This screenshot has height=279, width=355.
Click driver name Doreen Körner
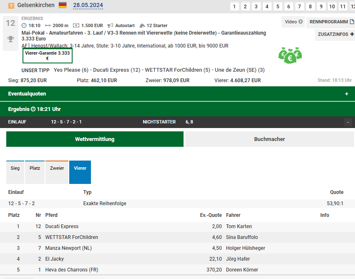242,270
